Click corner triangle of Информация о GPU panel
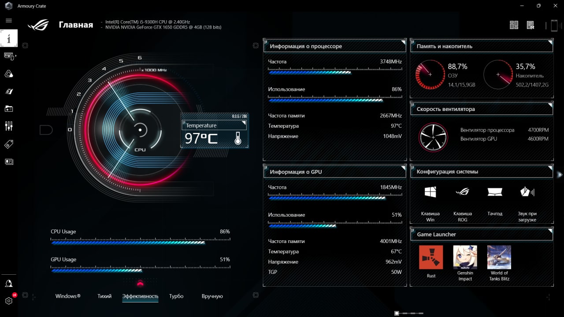The width and height of the screenshot is (564, 317). click(403, 168)
